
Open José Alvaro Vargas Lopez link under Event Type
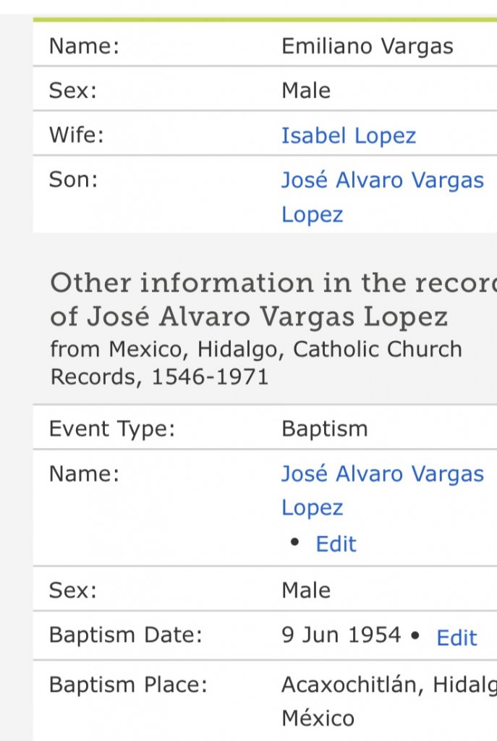[x=382, y=474]
